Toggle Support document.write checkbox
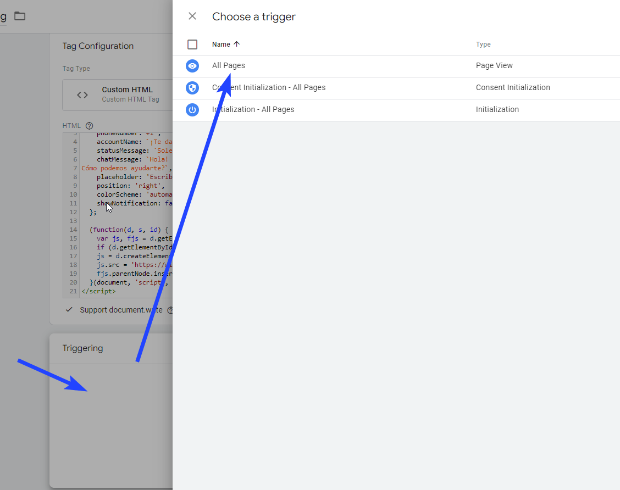The height and width of the screenshot is (490, 620). click(x=69, y=310)
